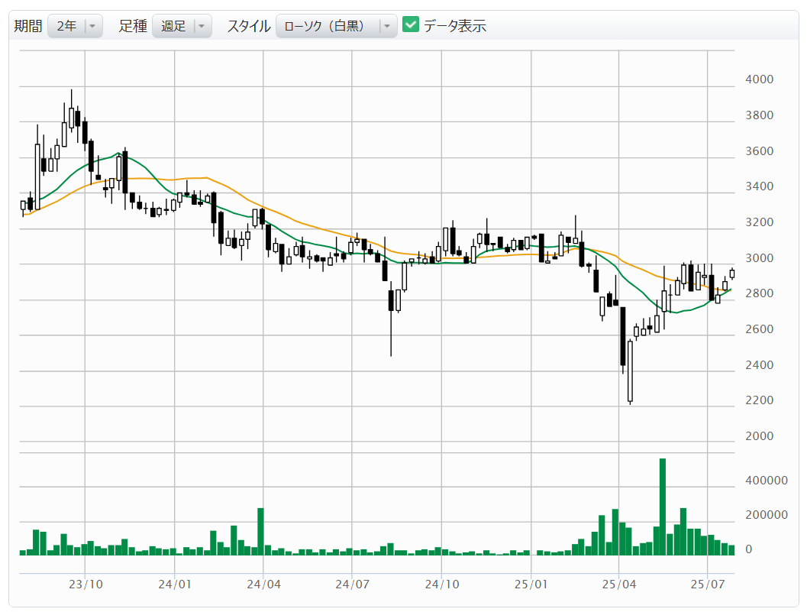Screen dimensions: 807x612
Task: Click the 23/10 date axis label
Action: 86,584
